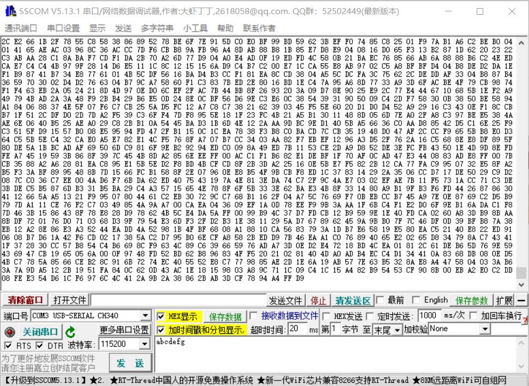Click inside the 1000 ms/次 interval field

click(428, 315)
